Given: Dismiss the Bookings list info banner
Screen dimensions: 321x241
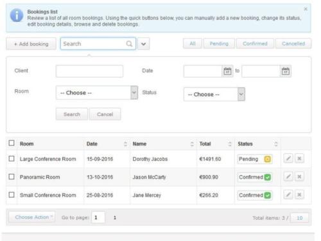Looking at the screenshot, I should [306, 9].
